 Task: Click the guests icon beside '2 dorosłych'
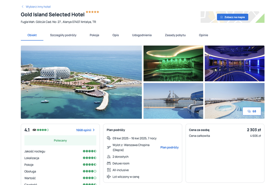coord(108,157)
